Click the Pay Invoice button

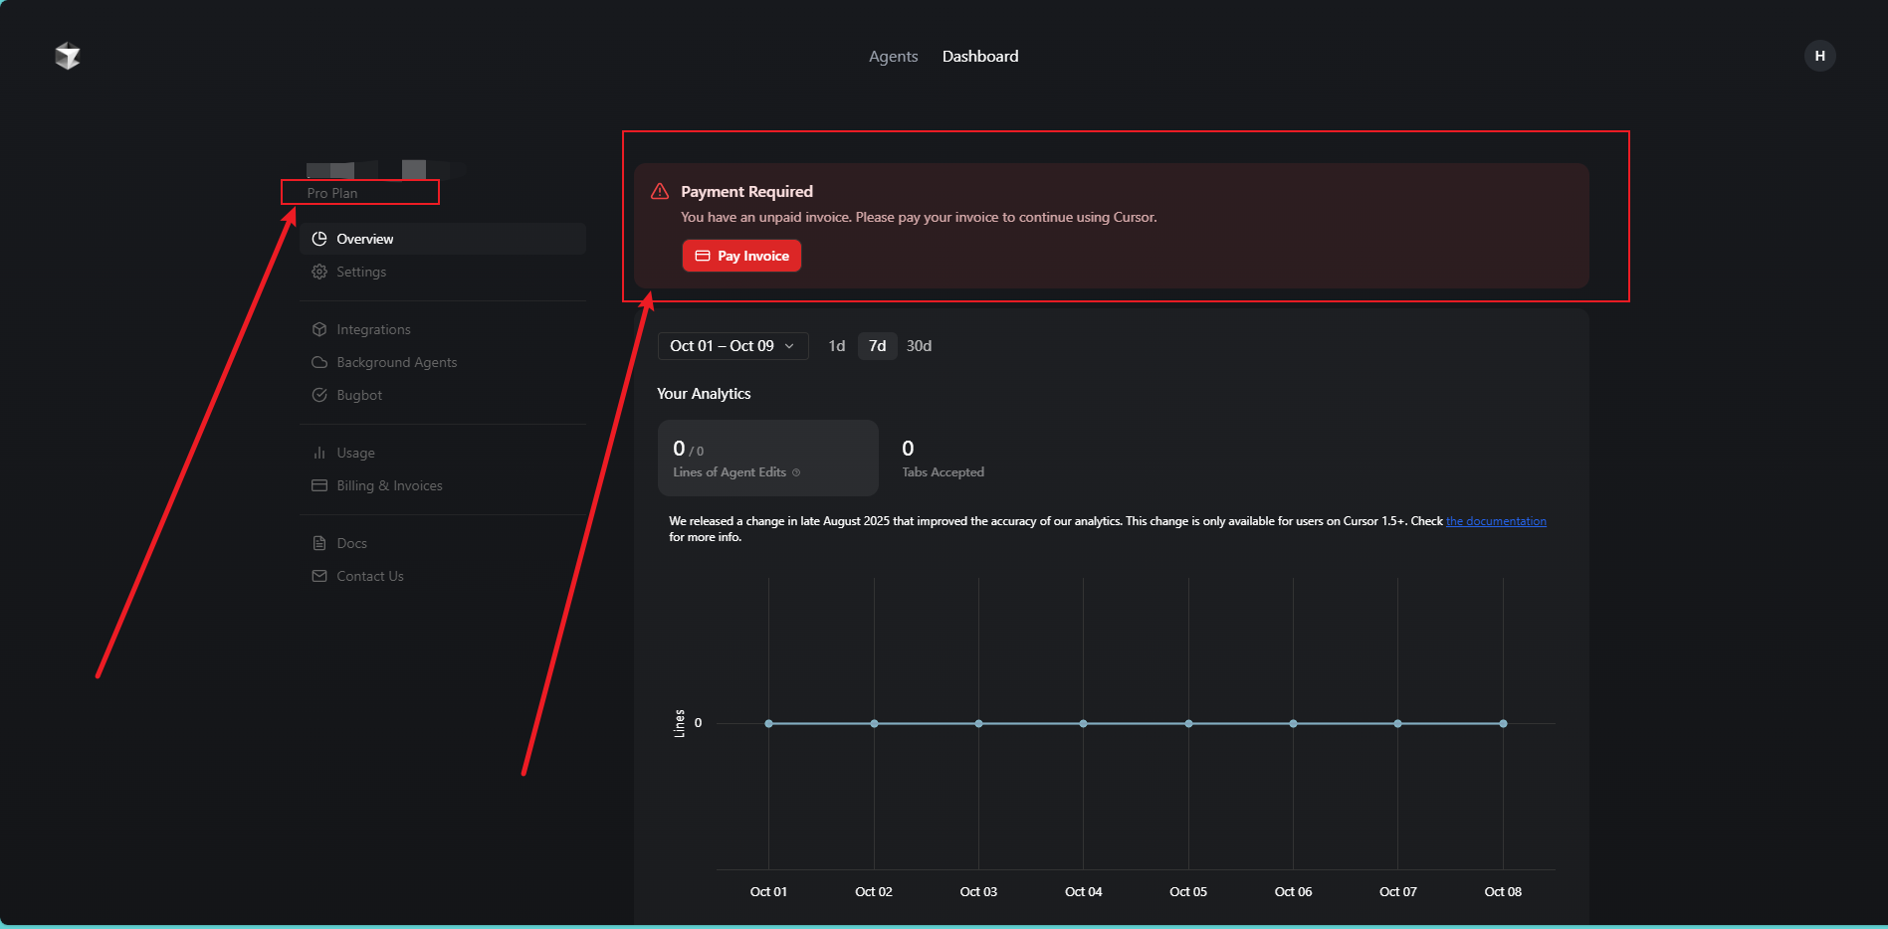pos(741,256)
